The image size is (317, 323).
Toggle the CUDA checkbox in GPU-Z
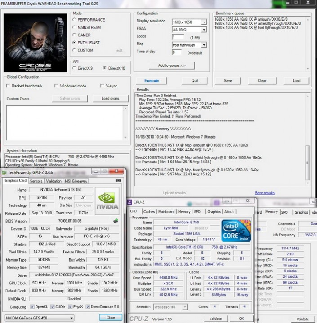(53, 307)
